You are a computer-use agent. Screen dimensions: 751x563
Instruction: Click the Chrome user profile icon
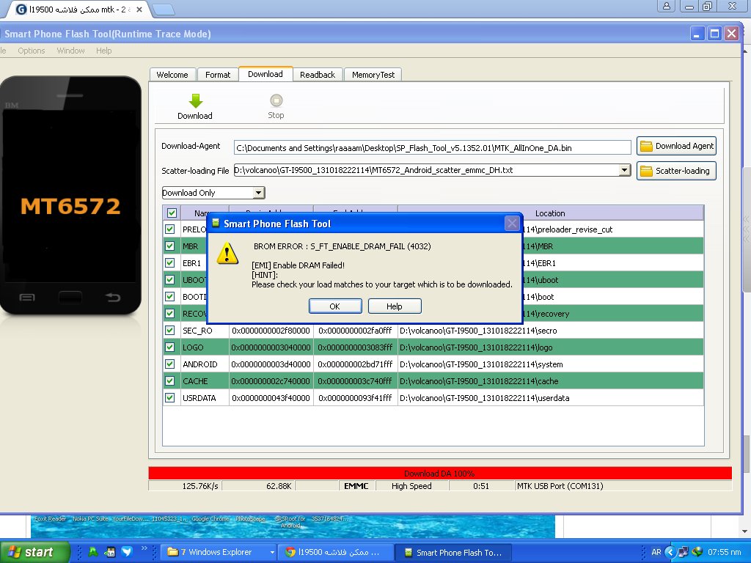point(666,6)
